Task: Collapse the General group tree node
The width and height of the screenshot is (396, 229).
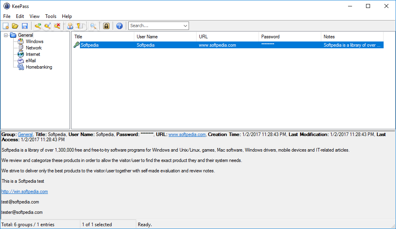Action: 6,36
